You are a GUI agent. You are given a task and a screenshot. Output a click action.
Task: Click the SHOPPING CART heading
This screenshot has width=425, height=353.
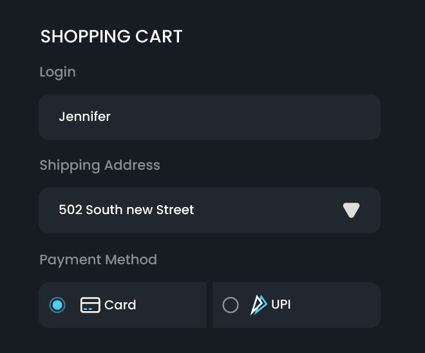coord(111,37)
